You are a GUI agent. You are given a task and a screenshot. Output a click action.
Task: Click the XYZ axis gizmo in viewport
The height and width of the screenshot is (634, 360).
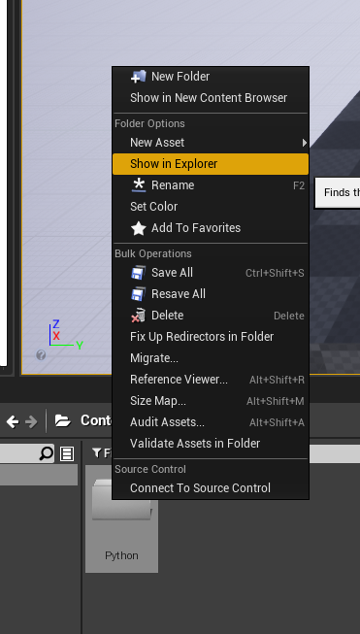pyautogui.click(x=65, y=335)
